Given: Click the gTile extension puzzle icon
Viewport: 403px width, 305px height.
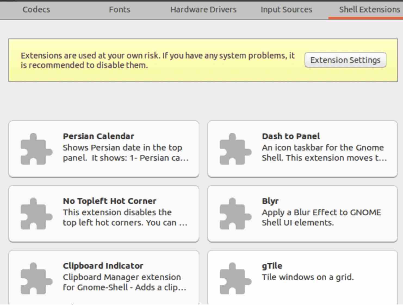Looking at the screenshot, I should coord(235,278).
